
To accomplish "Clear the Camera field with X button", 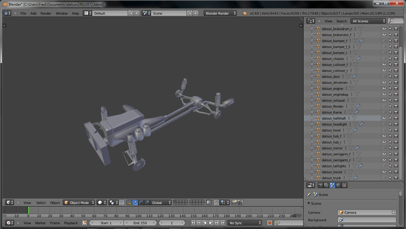I will [393, 212].
